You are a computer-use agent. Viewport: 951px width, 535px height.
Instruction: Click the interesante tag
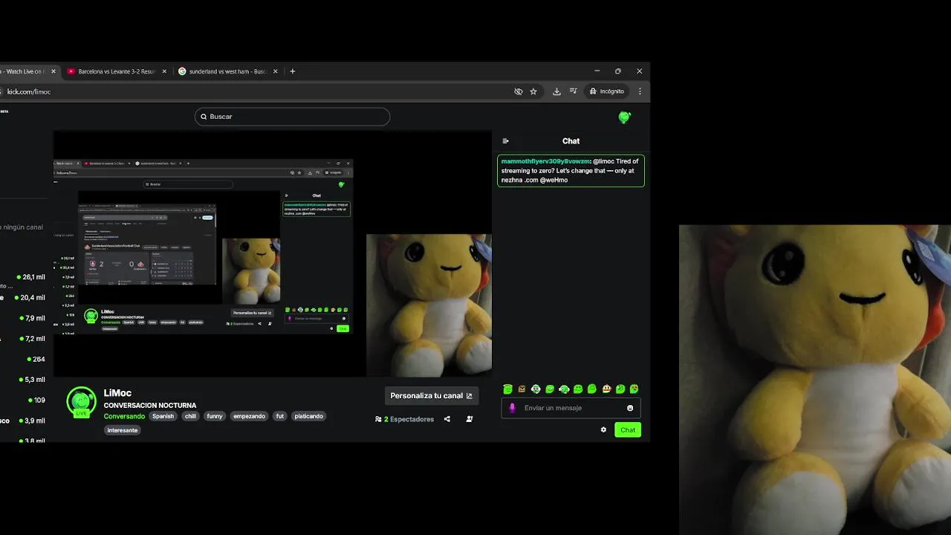coord(123,430)
